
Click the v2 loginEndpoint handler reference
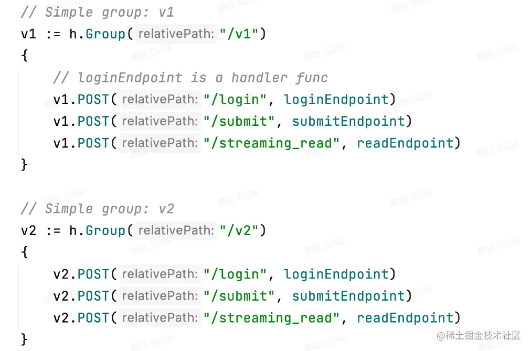(x=336, y=274)
